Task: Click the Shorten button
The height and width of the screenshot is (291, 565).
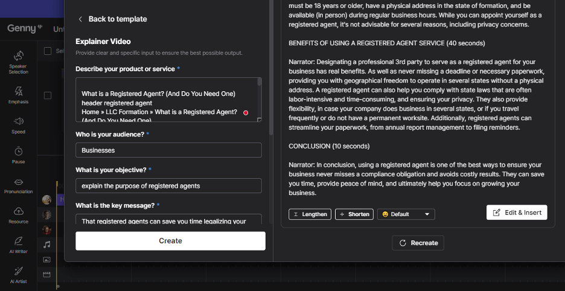Action: [354, 214]
